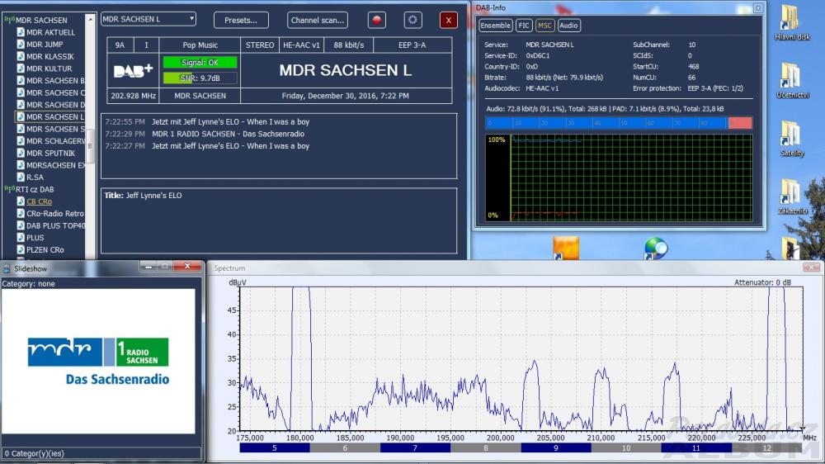The height and width of the screenshot is (464, 825).
Task: Click the HE-AAC v1 codec cell
Action: tap(301, 45)
